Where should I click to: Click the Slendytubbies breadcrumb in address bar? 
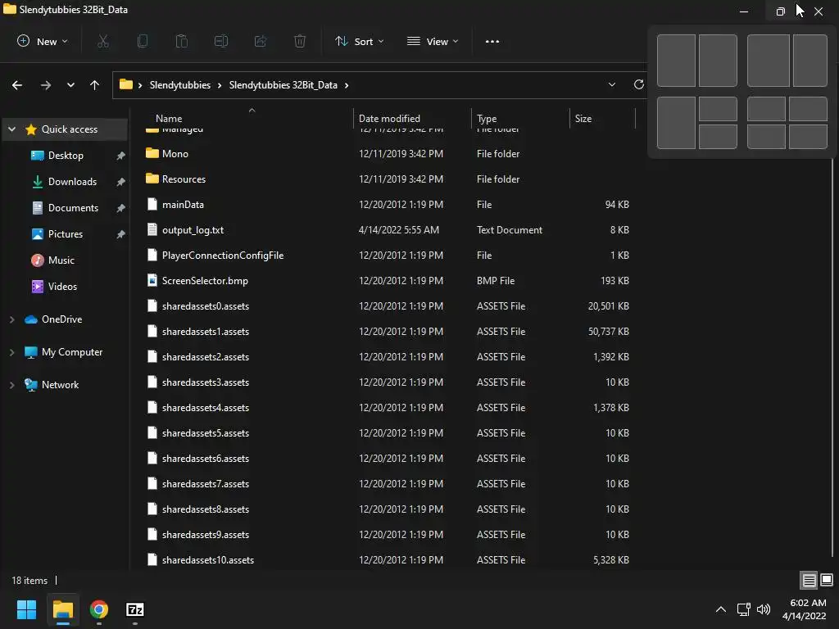coord(179,85)
